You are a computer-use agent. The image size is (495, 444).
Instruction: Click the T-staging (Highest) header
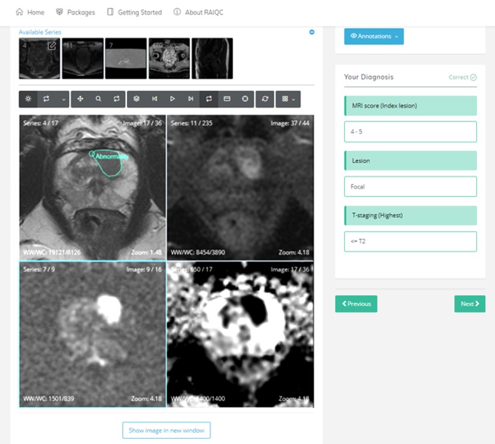[x=410, y=216]
